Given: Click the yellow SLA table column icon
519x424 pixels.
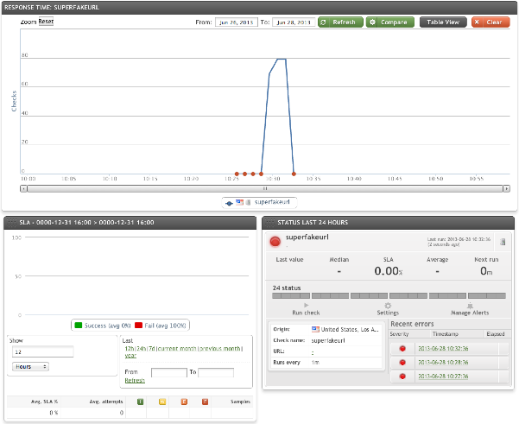Looking at the screenshot, I should pyautogui.click(x=161, y=402).
